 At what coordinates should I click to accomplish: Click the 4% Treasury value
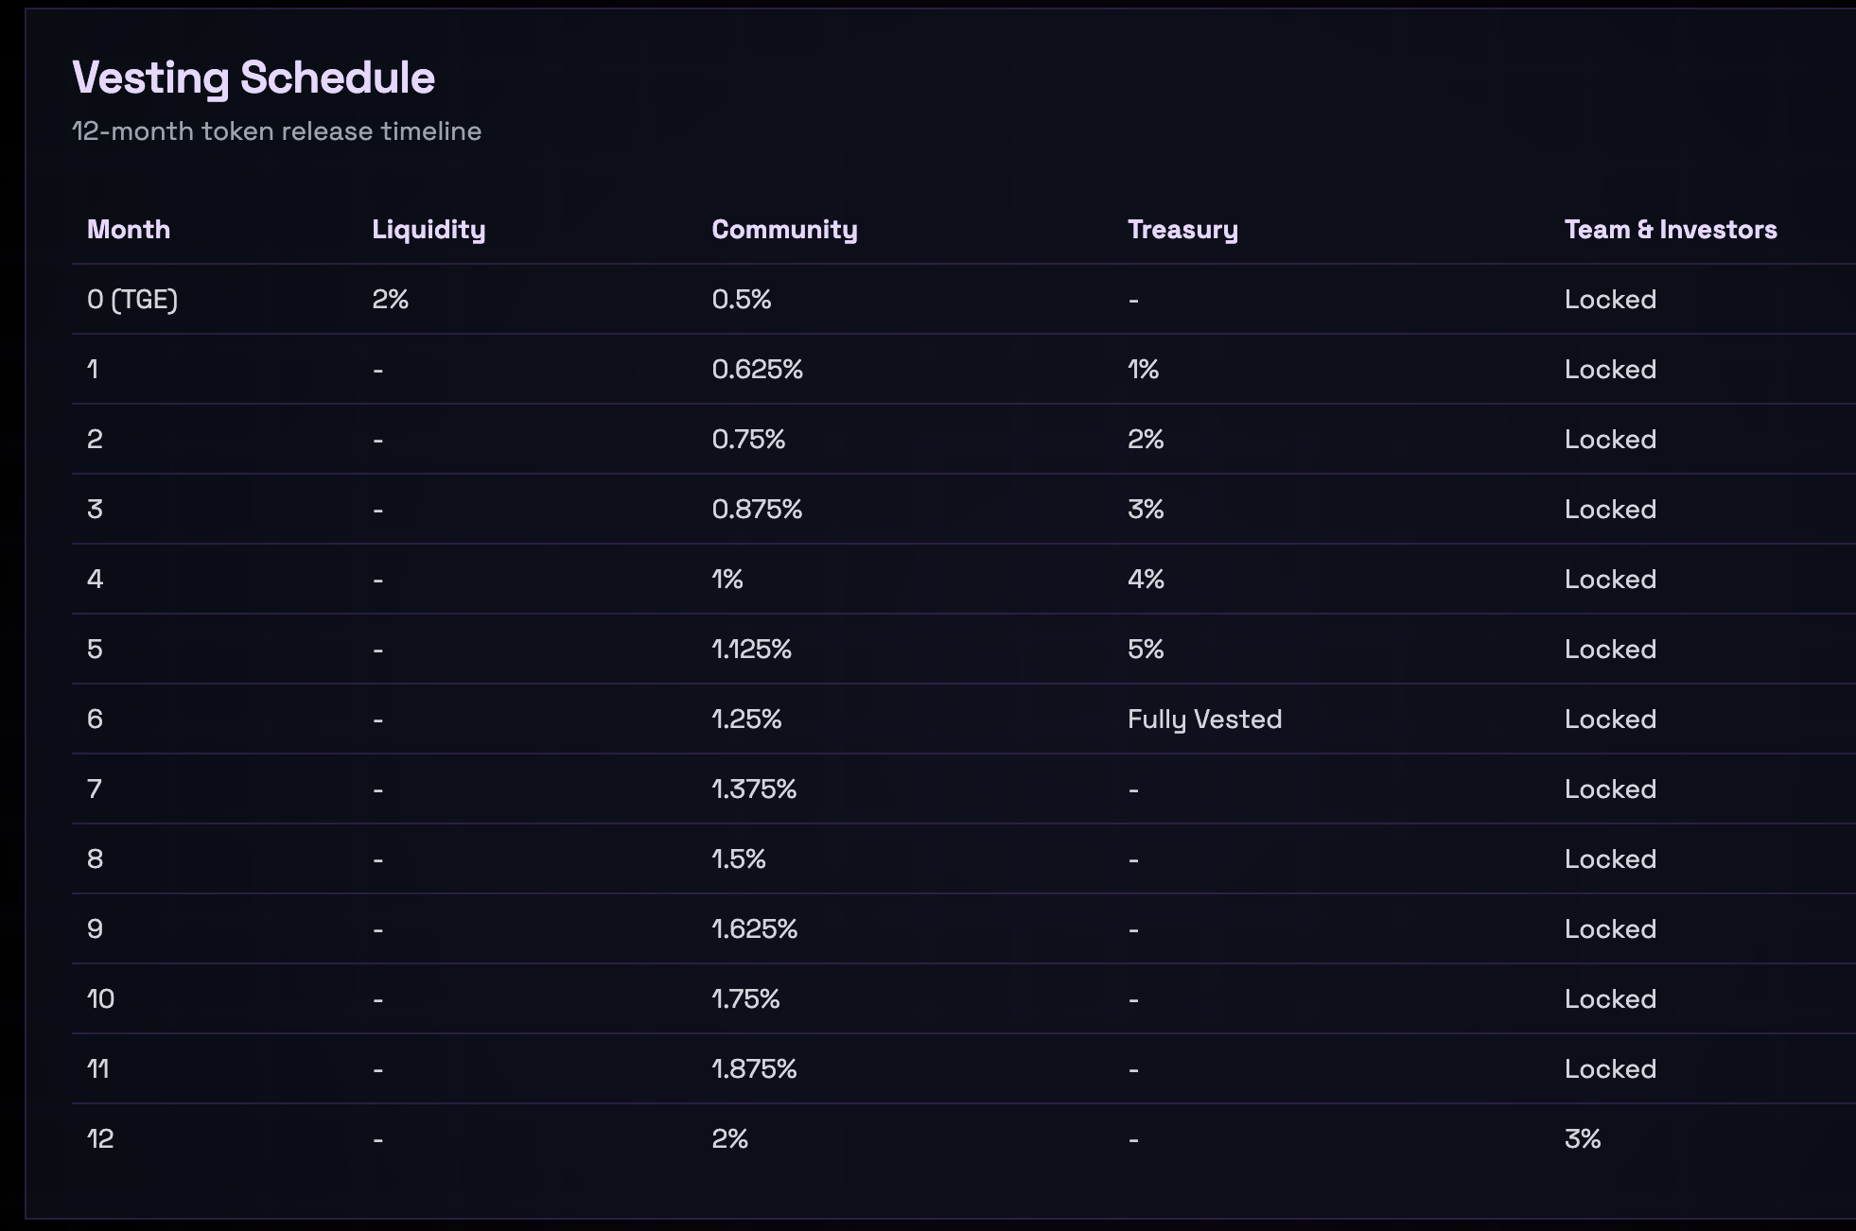point(1146,580)
